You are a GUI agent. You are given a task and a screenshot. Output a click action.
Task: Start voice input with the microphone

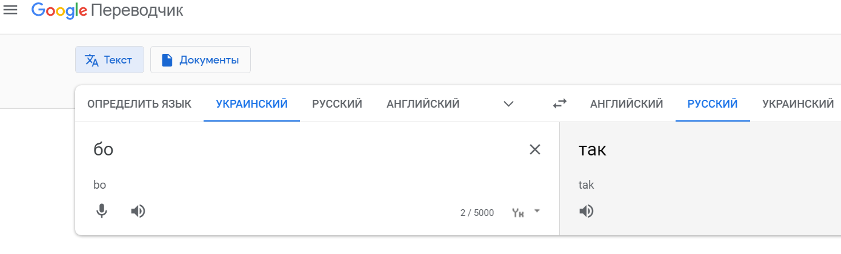pos(102,211)
